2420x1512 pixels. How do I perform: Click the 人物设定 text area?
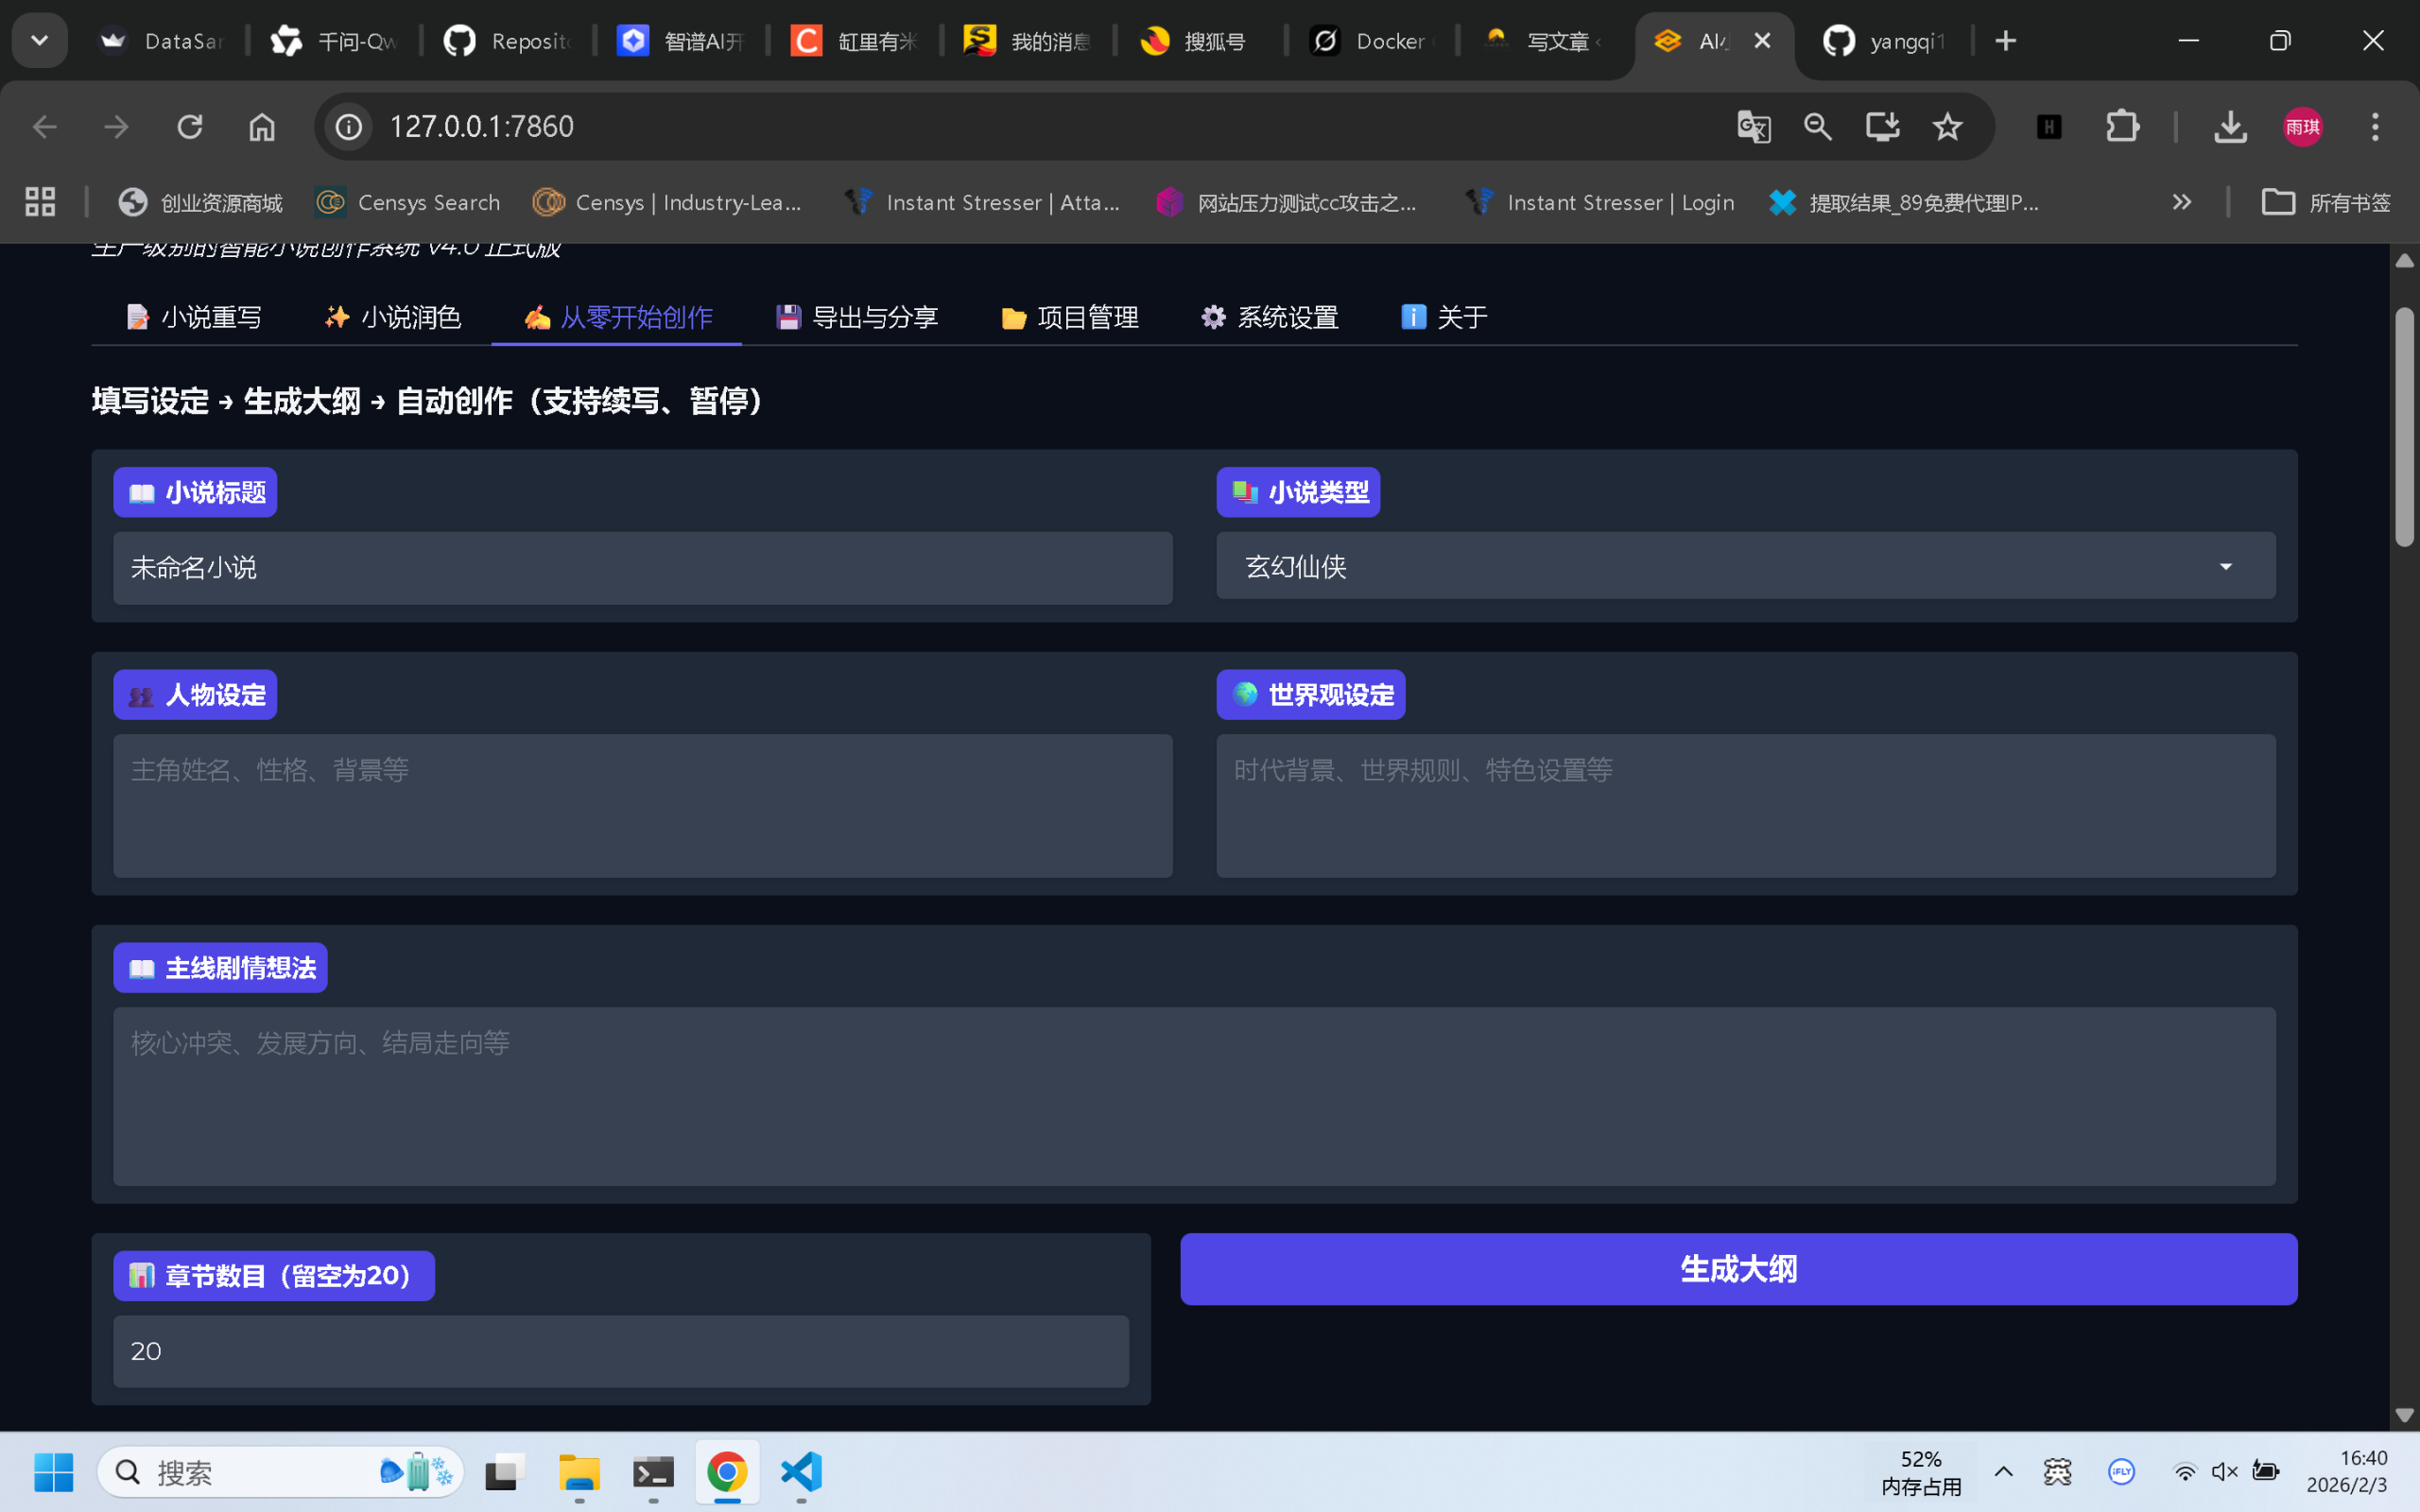[642, 805]
